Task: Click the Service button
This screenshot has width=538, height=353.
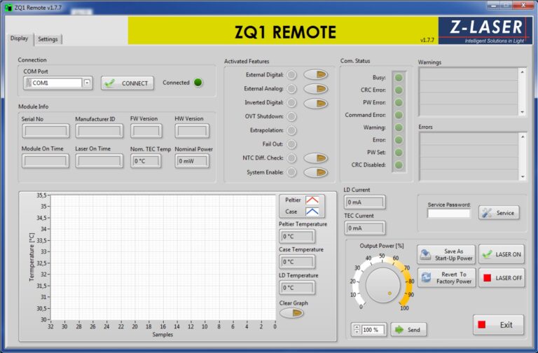Action: point(499,213)
